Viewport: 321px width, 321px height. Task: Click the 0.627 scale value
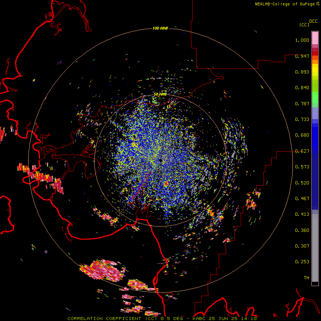(302, 151)
